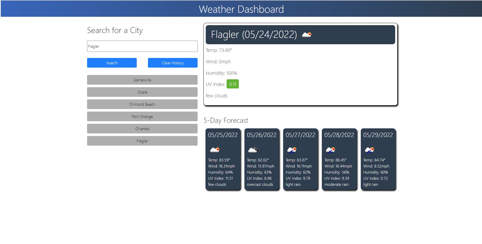Click Humidity: 60% on the forecast card
482x244 pixels.
[x=376, y=172]
